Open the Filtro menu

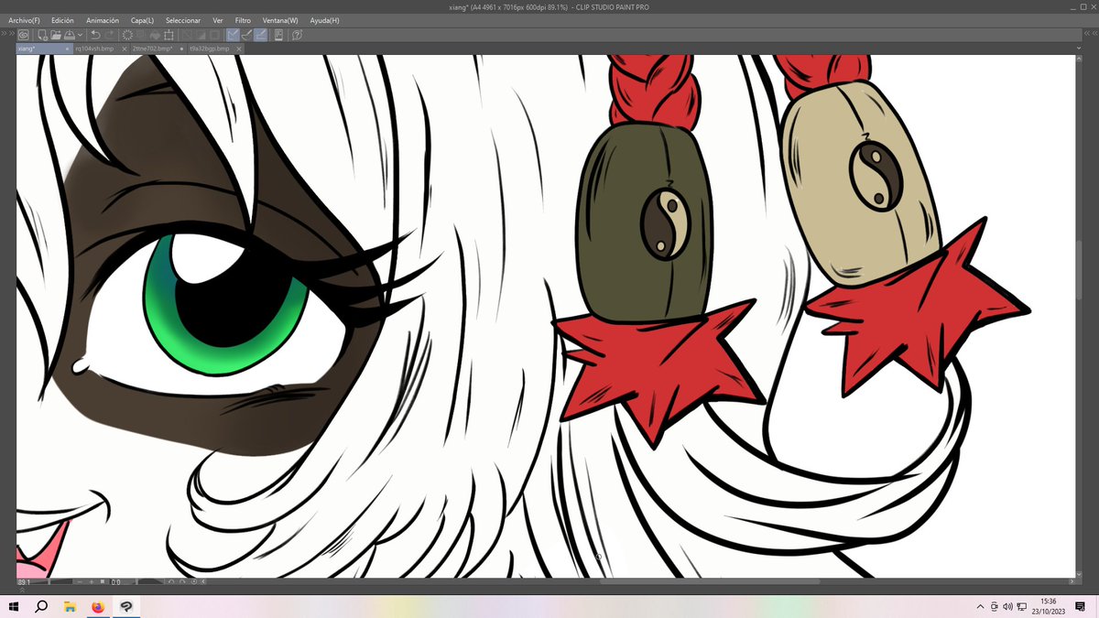point(243,19)
